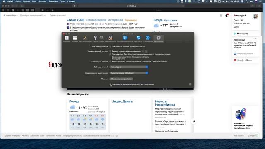Click the next arrow in widgets carousel
265x149 pixels.
coord(194,121)
